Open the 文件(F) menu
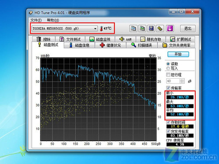 point(36,20)
